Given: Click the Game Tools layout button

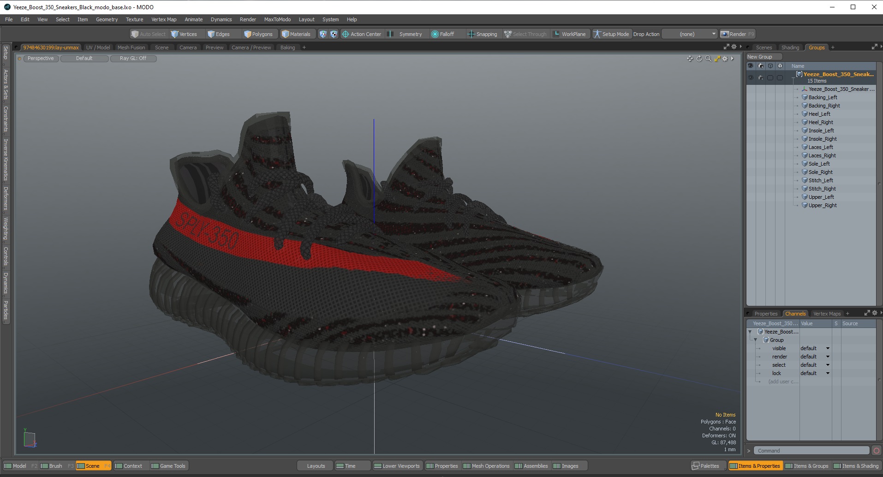Looking at the screenshot, I should [x=168, y=466].
